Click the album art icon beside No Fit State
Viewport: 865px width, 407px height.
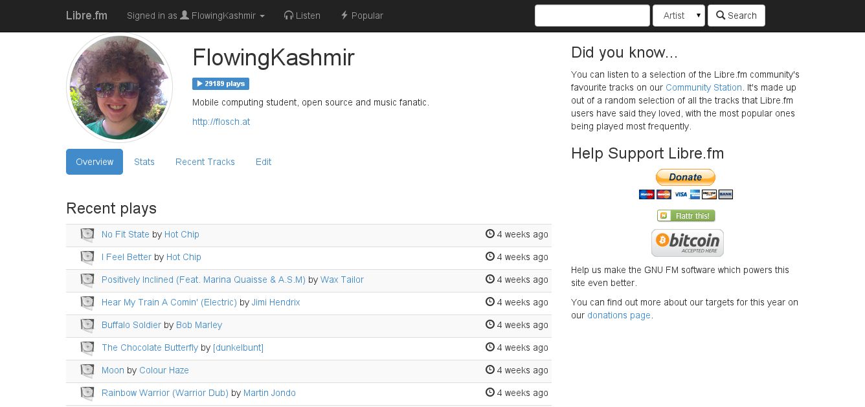87,235
